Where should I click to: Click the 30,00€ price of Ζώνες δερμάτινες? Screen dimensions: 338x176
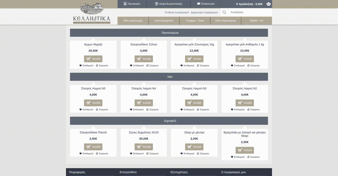click(144, 139)
